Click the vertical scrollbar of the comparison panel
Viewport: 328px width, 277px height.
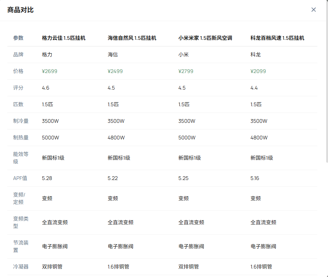(x=327, y=81)
